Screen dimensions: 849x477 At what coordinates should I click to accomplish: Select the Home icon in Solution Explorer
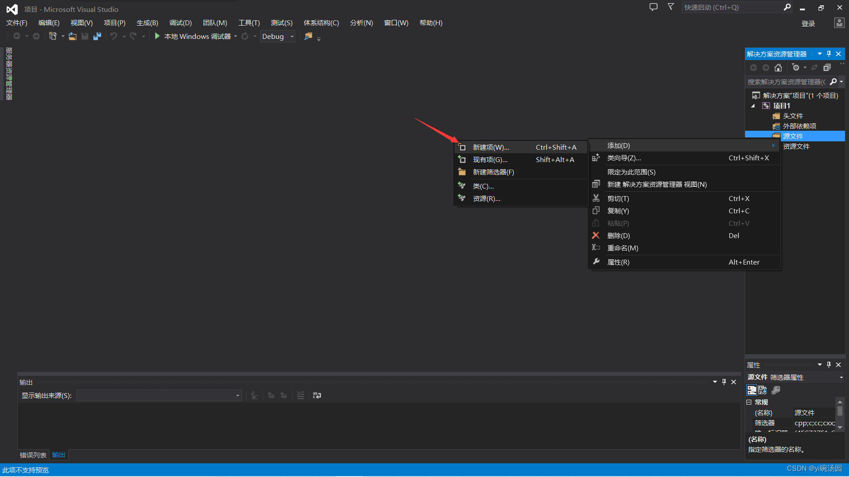click(x=778, y=68)
